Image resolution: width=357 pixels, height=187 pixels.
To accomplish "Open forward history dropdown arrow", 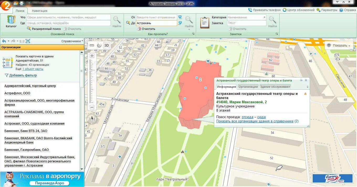I will pyautogui.click(x=18, y=41).
